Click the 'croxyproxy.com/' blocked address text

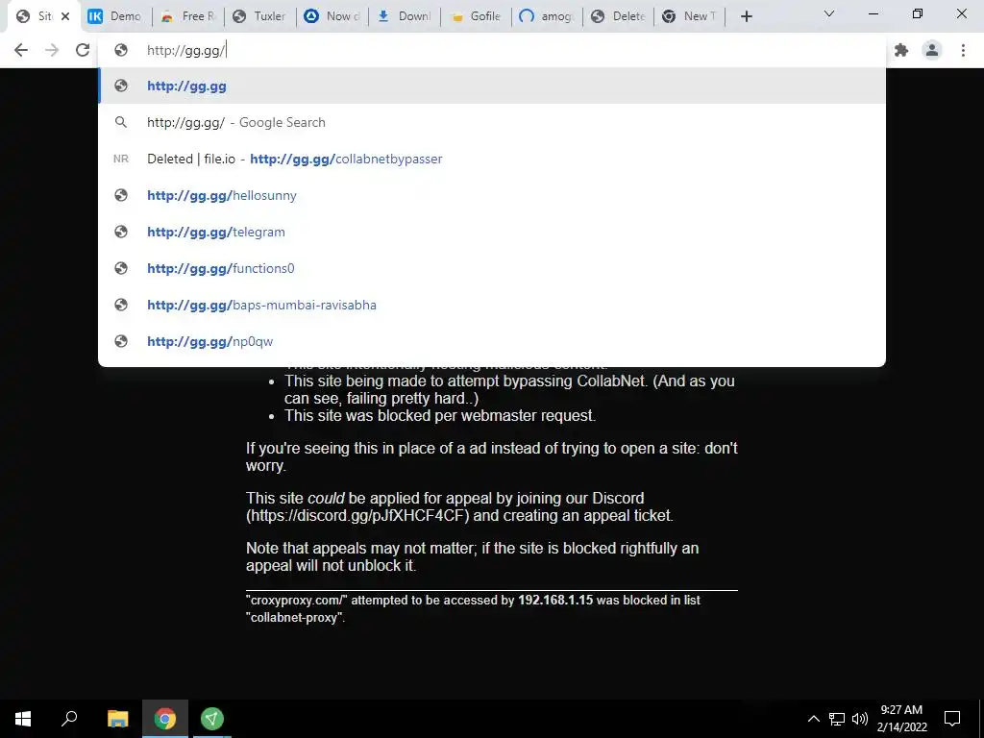(297, 600)
